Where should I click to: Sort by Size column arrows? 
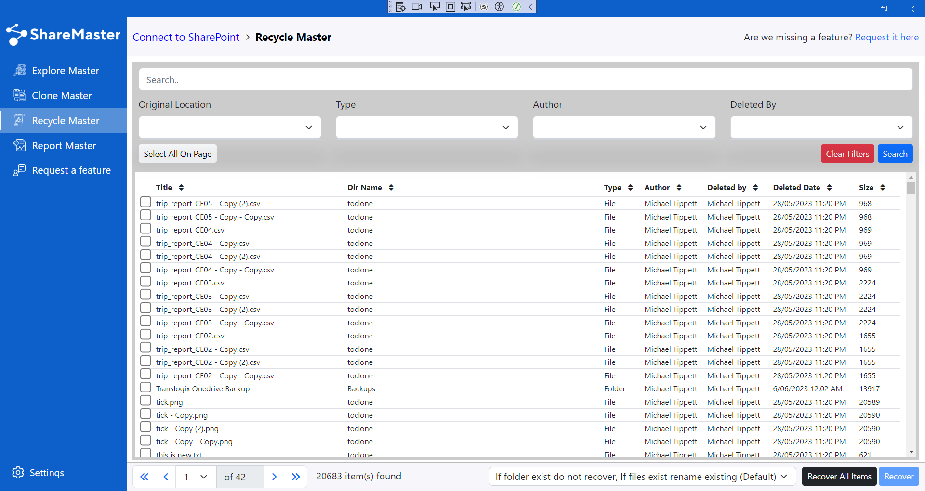pos(883,188)
